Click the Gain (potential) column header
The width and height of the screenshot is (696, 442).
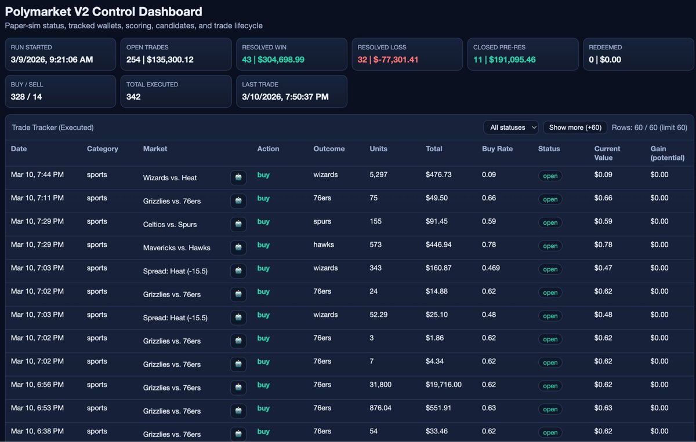click(x=668, y=153)
